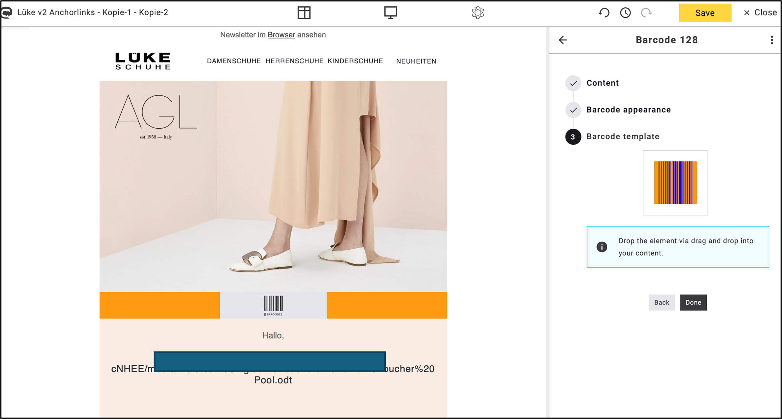Select step 3 Barcode template
782x419 pixels.
pos(623,137)
